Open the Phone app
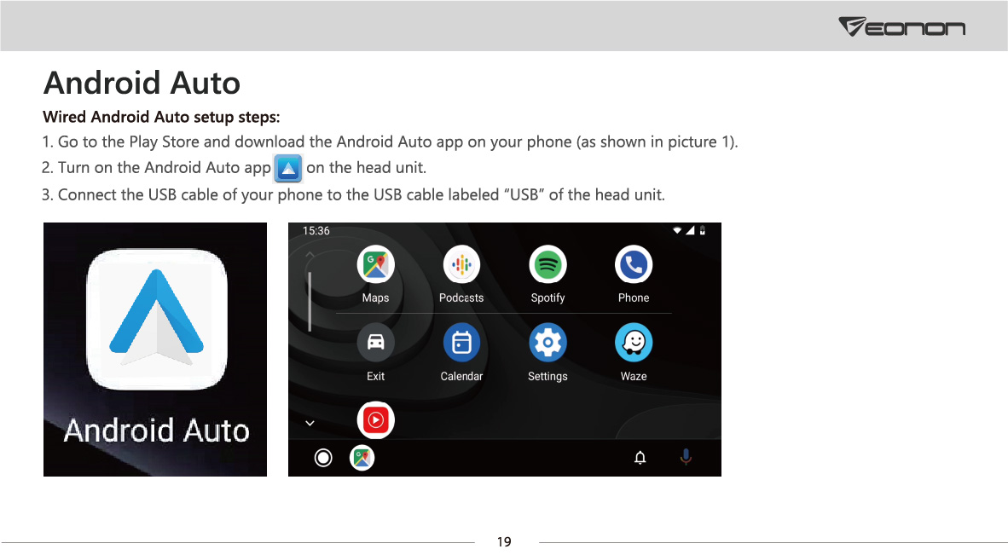Screen dimensions: 1008x555 pos(634,264)
